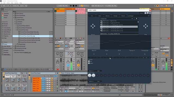Image resolution: width=174 pixels, height=97 pixels.
Task: Toggle track 1 activator button
Action: pyautogui.click(x=58, y=65)
